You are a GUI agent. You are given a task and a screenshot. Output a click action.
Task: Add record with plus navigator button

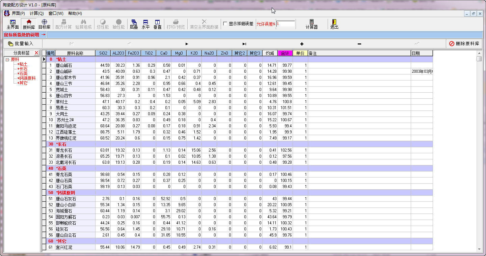(x=302, y=44)
